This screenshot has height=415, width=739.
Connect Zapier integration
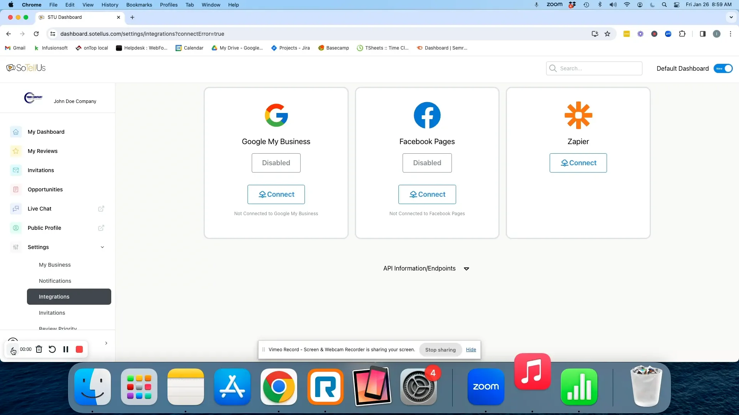(578, 163)
